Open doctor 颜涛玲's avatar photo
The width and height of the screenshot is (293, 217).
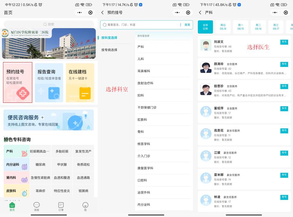pos(206,68)
